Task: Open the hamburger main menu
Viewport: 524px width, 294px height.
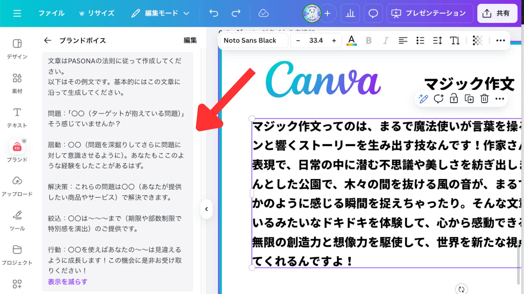Action: [x=17, y=13]
